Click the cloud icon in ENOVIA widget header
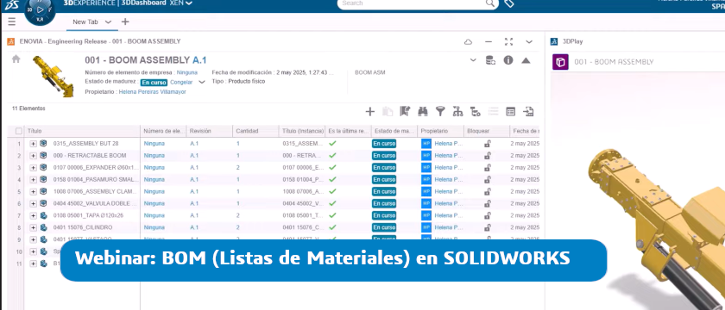The width and height of the screenshot is (725, 310). click(x=468, y=41)
